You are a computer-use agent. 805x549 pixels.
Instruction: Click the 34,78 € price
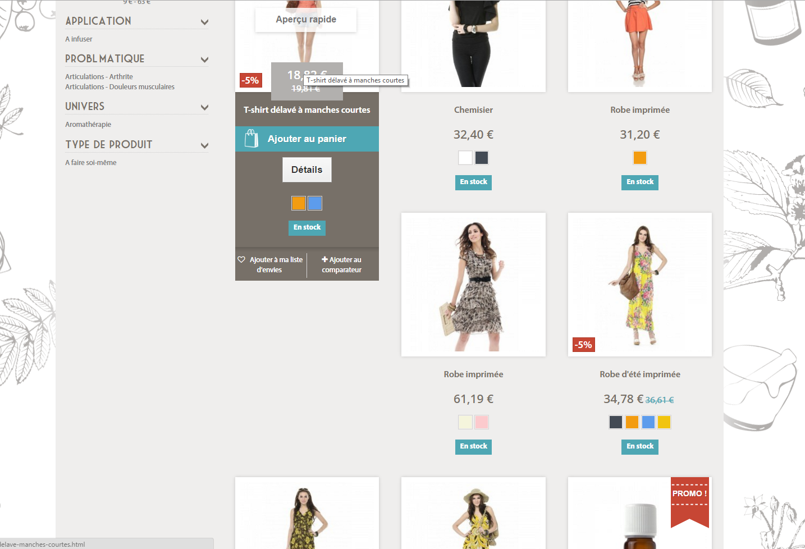(x=623, y=399)
